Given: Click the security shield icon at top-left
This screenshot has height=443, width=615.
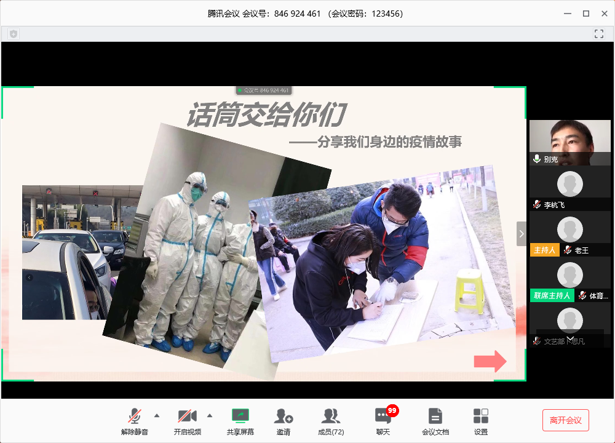Looking at the screenshot, I should (x=14, y=34).
